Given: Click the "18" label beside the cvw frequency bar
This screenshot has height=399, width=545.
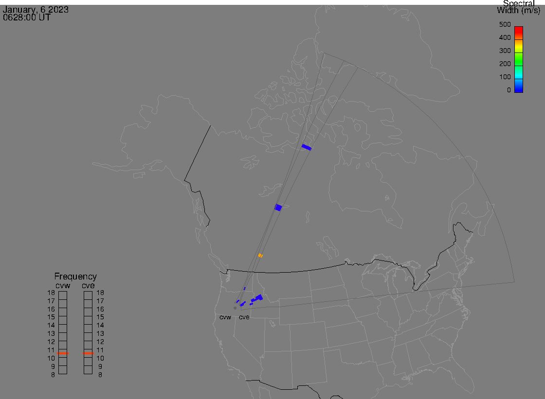Looking at the screenshot, I should (51, 293).
